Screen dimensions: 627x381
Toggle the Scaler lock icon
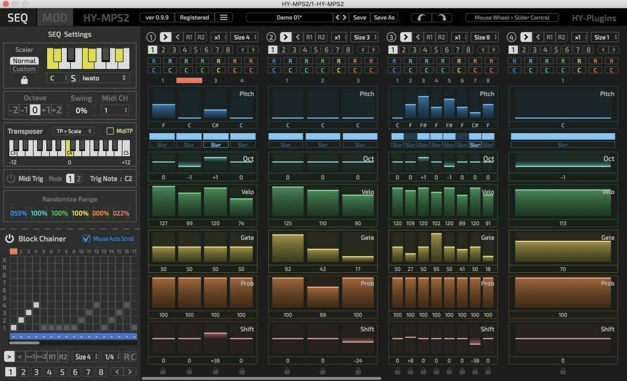(24, 80)
